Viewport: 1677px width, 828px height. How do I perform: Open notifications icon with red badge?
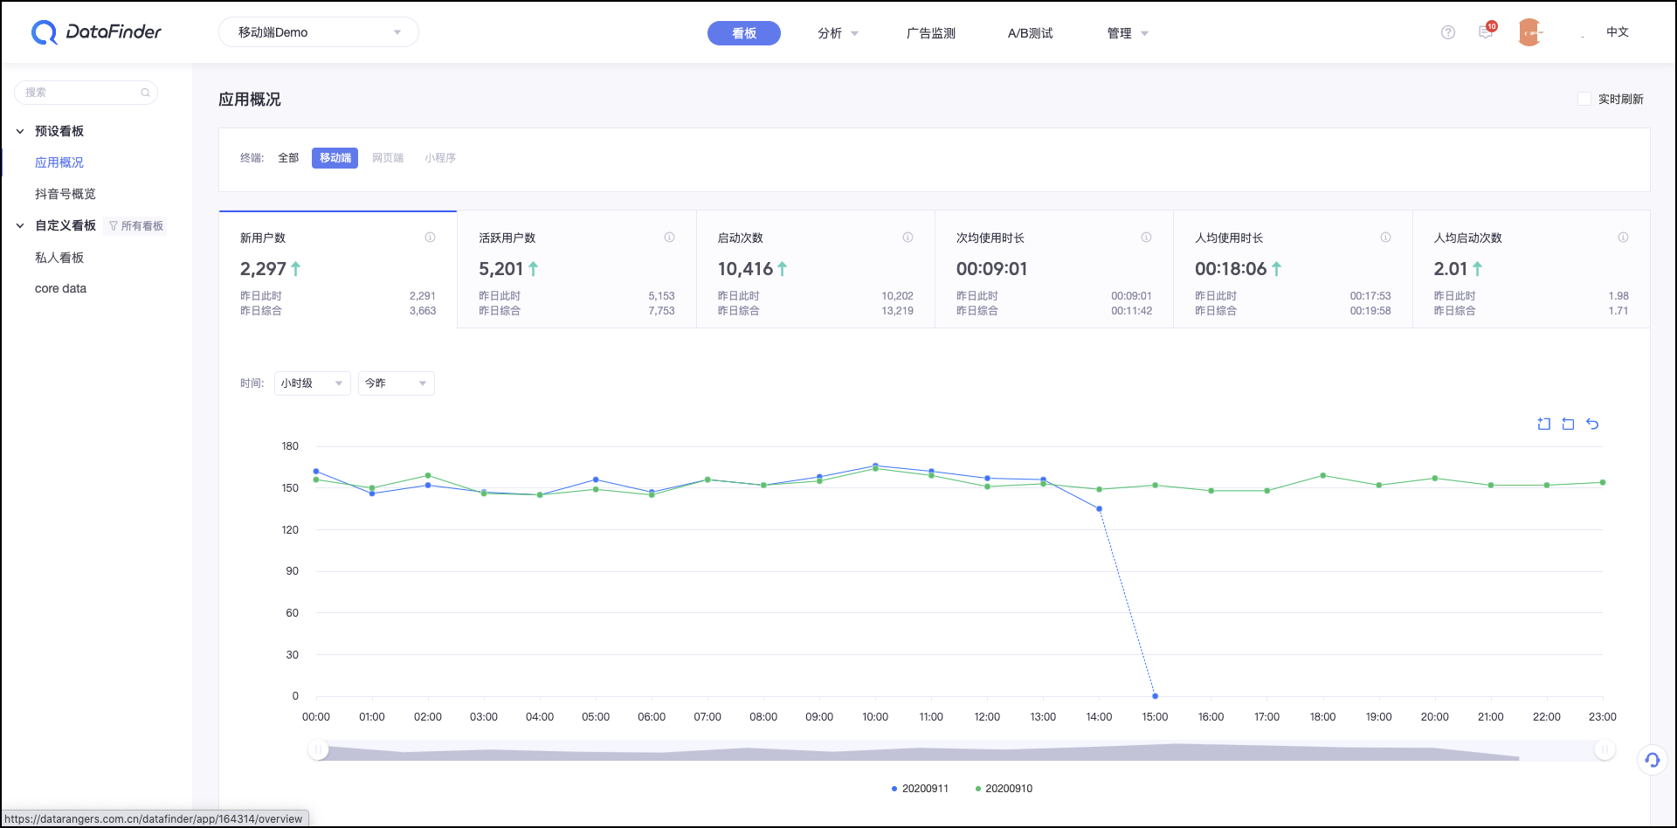[x=1487, y=31]
